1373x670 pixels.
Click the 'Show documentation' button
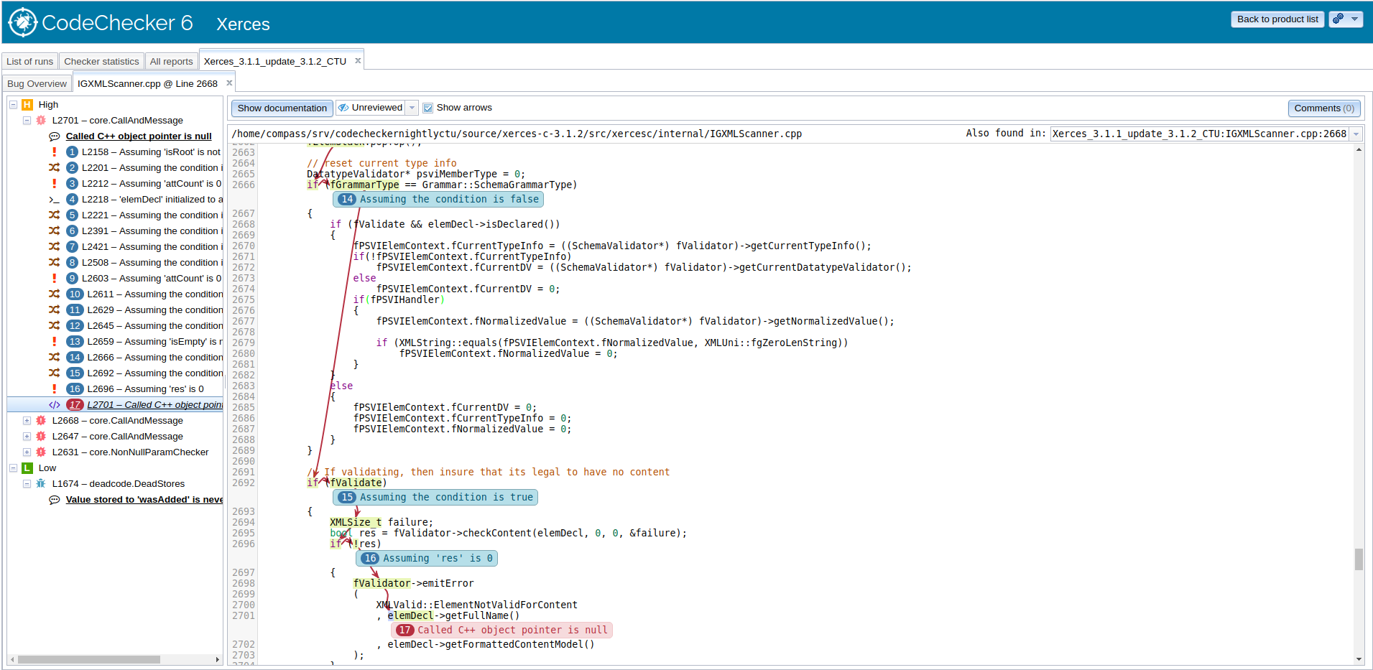click(281, 108)
